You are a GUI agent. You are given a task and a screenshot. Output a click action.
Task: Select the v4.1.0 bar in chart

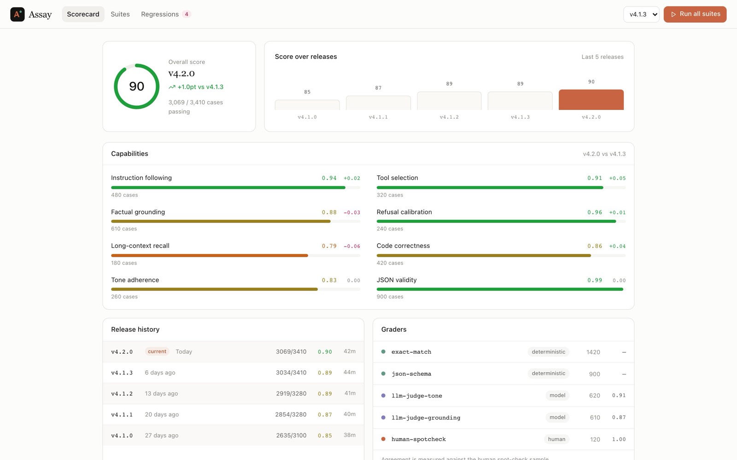pyautogui.click(x=307, y=105)
